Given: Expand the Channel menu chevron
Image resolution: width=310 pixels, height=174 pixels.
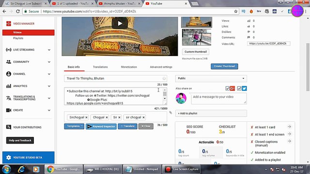Looking at the screenshot, I should coord(49,74).
